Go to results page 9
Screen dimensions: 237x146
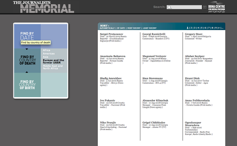pyautogui.click(x=216, y=28)
